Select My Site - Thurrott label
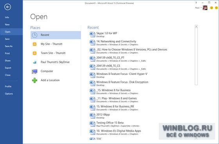This screenshot has height=144, width=219. (x=52, y=44)
